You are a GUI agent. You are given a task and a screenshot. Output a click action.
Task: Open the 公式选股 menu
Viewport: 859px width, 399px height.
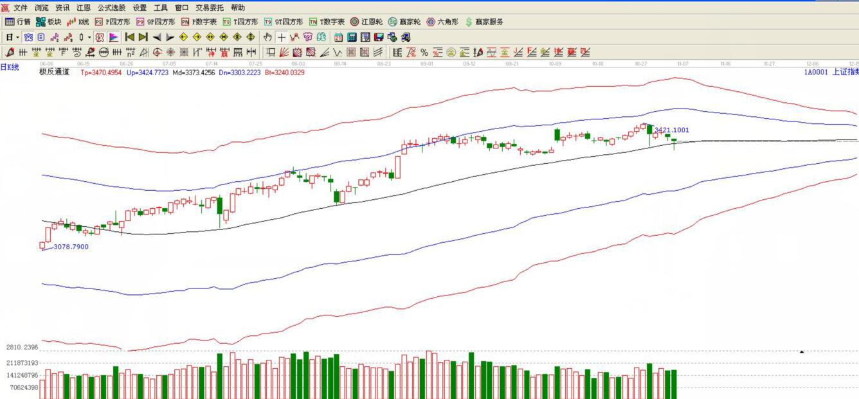pyautogui.click(x=113, y=8)
